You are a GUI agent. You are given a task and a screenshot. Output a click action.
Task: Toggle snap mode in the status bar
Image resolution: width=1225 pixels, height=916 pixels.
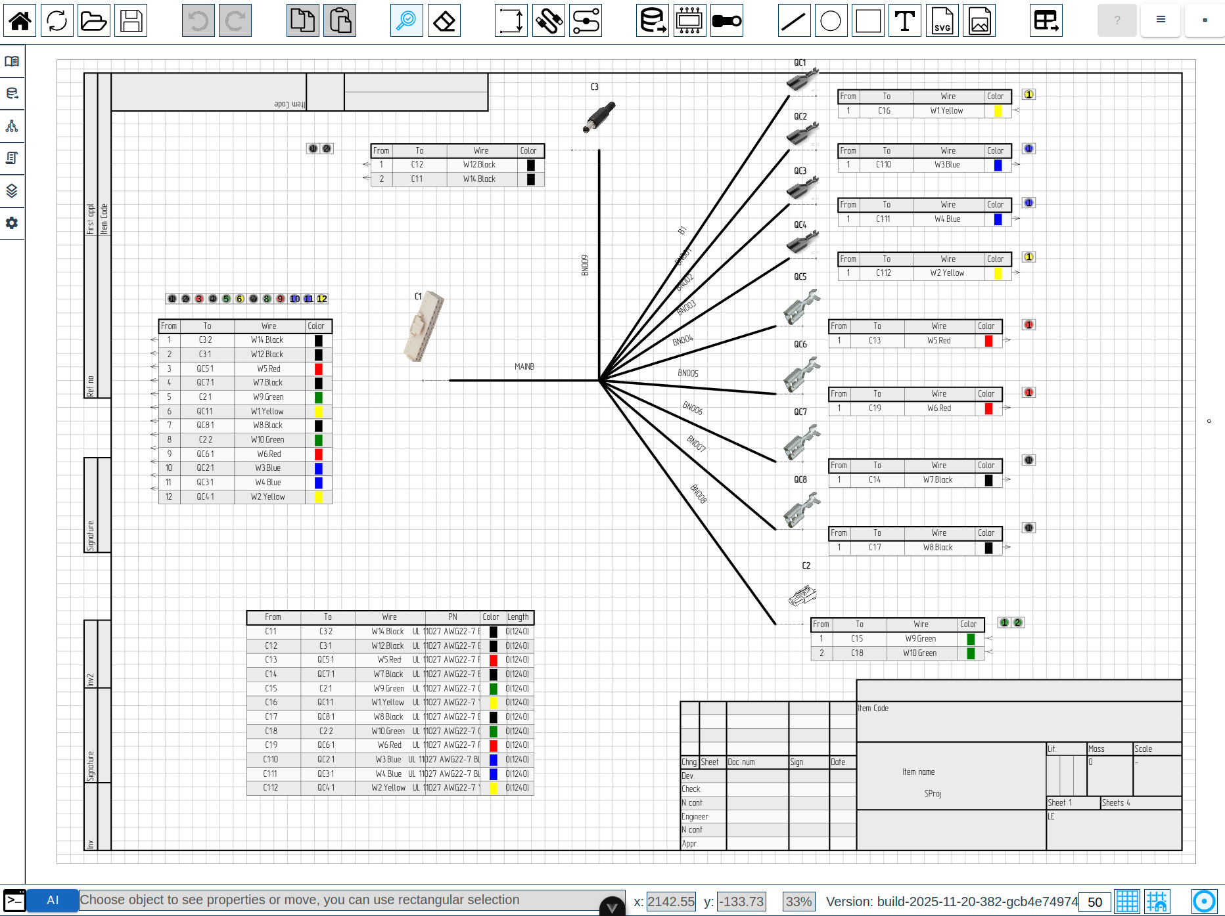tap(1157, 900)
